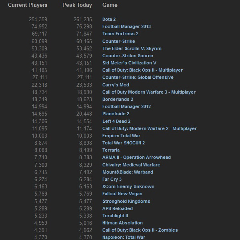Select Stronghold Kingdoms link
Image resolution: width=240 pixels, height=240 pixels.
click(x=126, y=201)
